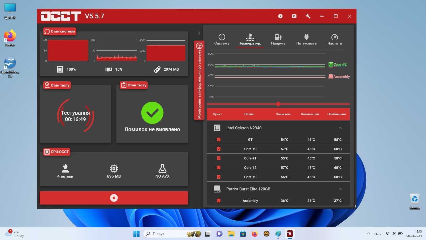Click Core #0 current value 57°C
Screen dimensions: 426x240
pyautogui.click(x=284, y=149)
